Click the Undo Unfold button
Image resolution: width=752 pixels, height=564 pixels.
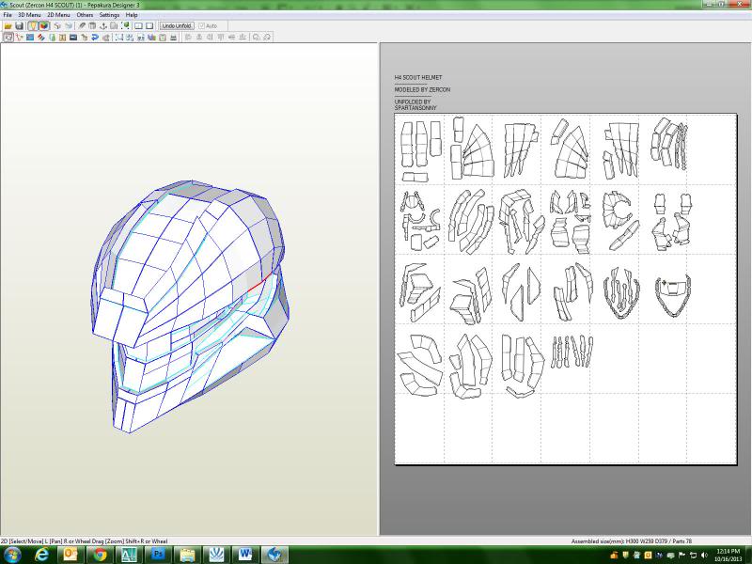[177, 26]
